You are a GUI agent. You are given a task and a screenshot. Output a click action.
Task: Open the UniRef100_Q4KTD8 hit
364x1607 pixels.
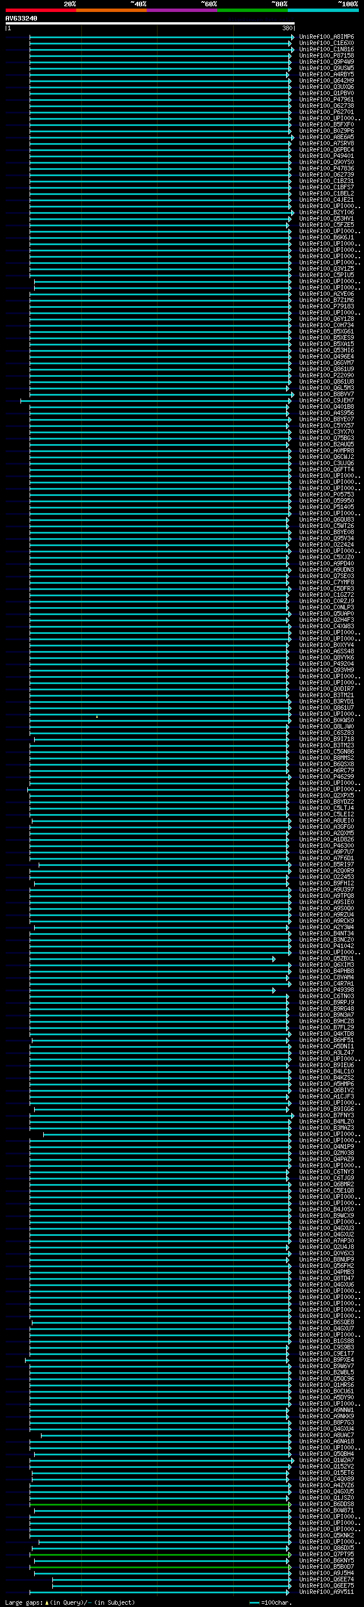(326, 1034)
